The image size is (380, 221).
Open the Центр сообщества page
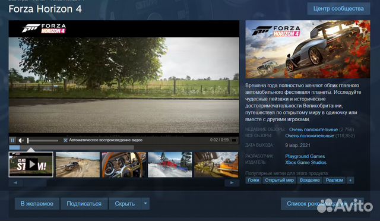click(338, 9)
